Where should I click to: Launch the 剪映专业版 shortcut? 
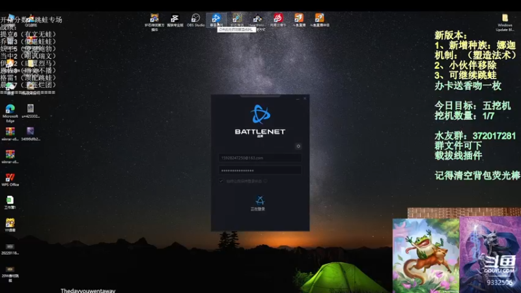point(175,20)
